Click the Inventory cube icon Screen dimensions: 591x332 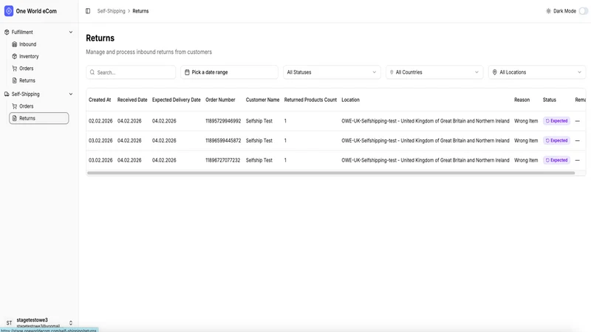coord(14,56)
